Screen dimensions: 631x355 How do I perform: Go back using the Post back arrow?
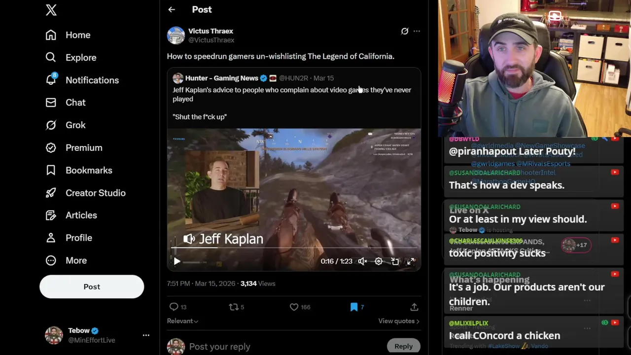[x=172, y=9]
